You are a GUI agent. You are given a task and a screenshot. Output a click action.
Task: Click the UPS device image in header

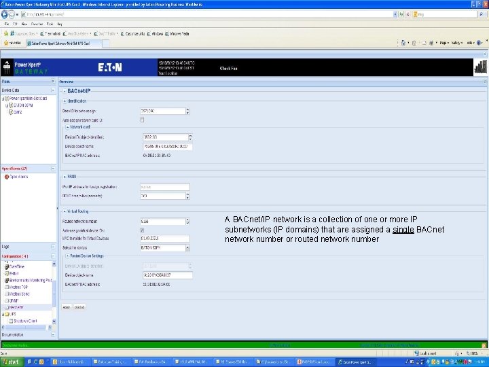(481, 67)
